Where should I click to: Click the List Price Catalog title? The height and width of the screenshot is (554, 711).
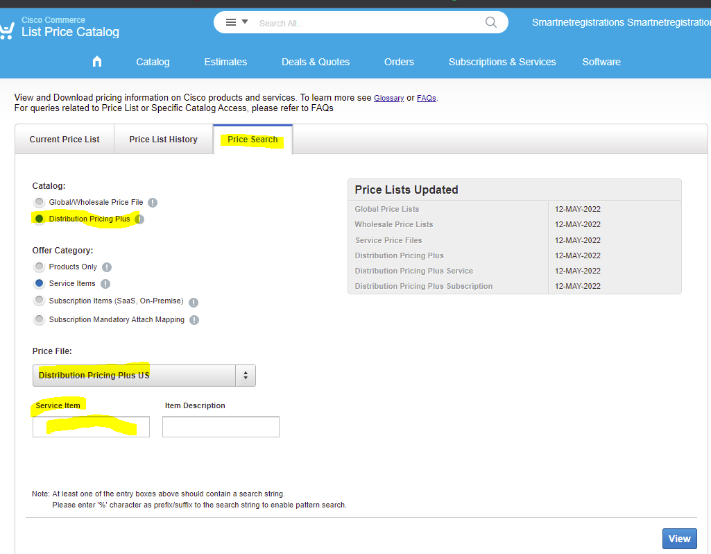70,32
